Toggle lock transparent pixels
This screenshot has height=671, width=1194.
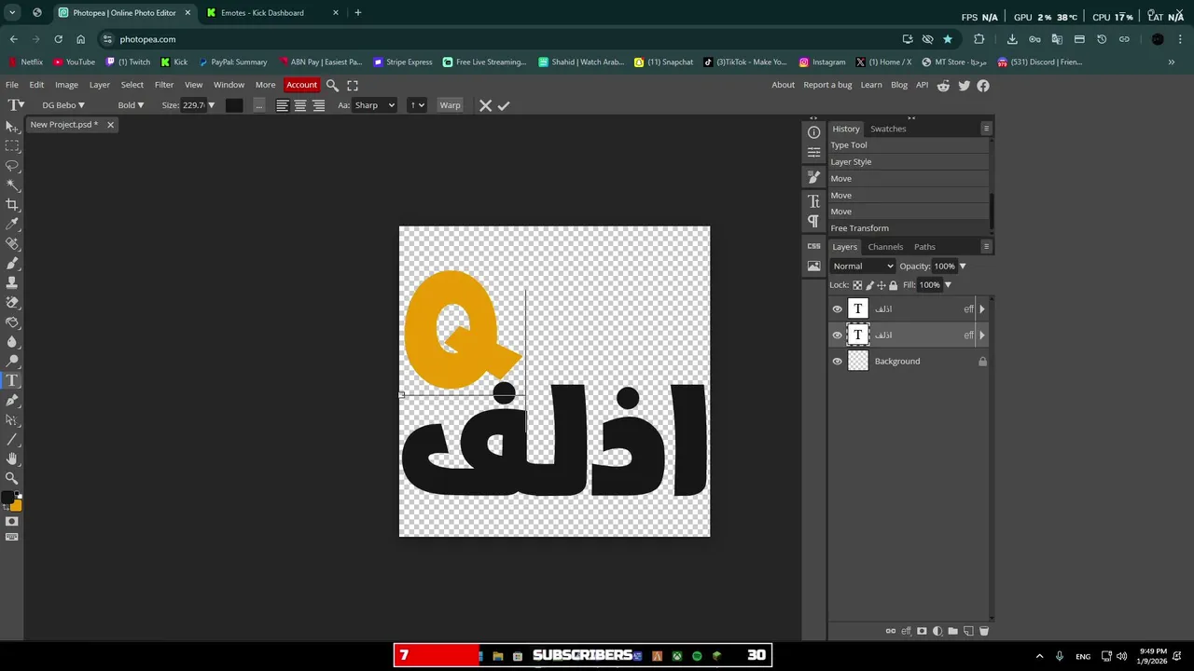tap(857, 285)
